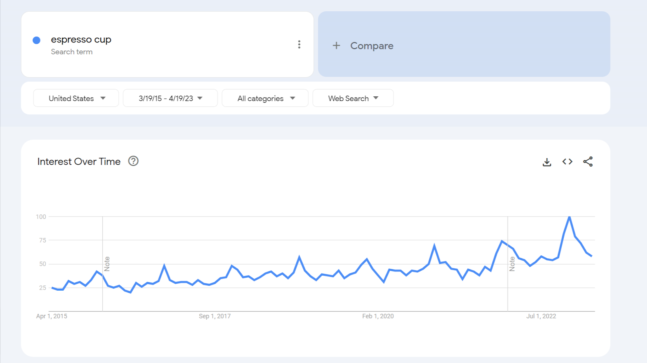Open the All categories dropdown
The height and width of the screenshot is (363, 647).
click(x=265, y=98)
